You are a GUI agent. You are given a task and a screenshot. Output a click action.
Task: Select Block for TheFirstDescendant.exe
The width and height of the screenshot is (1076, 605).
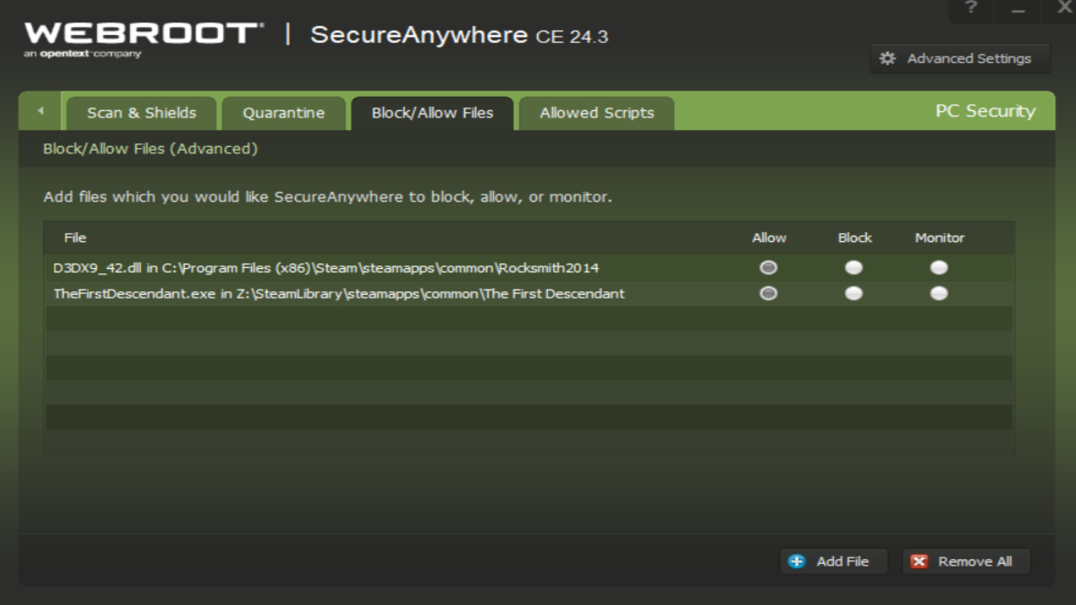[x=854, y=293]
